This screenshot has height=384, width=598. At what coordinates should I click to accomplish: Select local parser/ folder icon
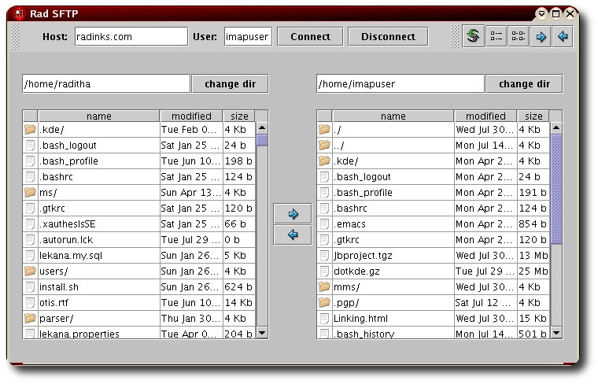(30, 318)
